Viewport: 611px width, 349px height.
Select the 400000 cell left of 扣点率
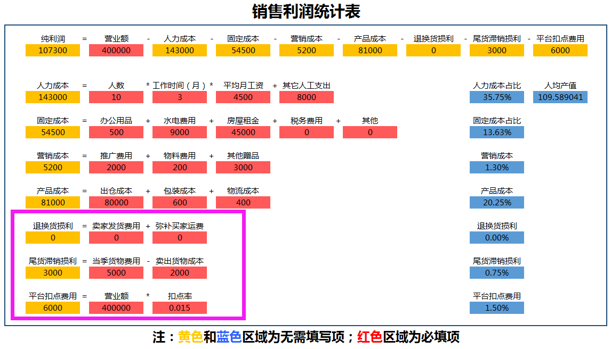click(x=116, y=308)
